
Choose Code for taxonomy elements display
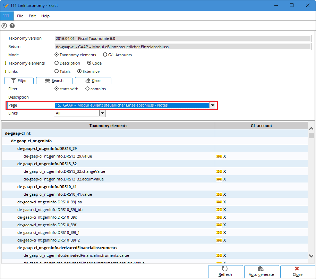[89, 63]
